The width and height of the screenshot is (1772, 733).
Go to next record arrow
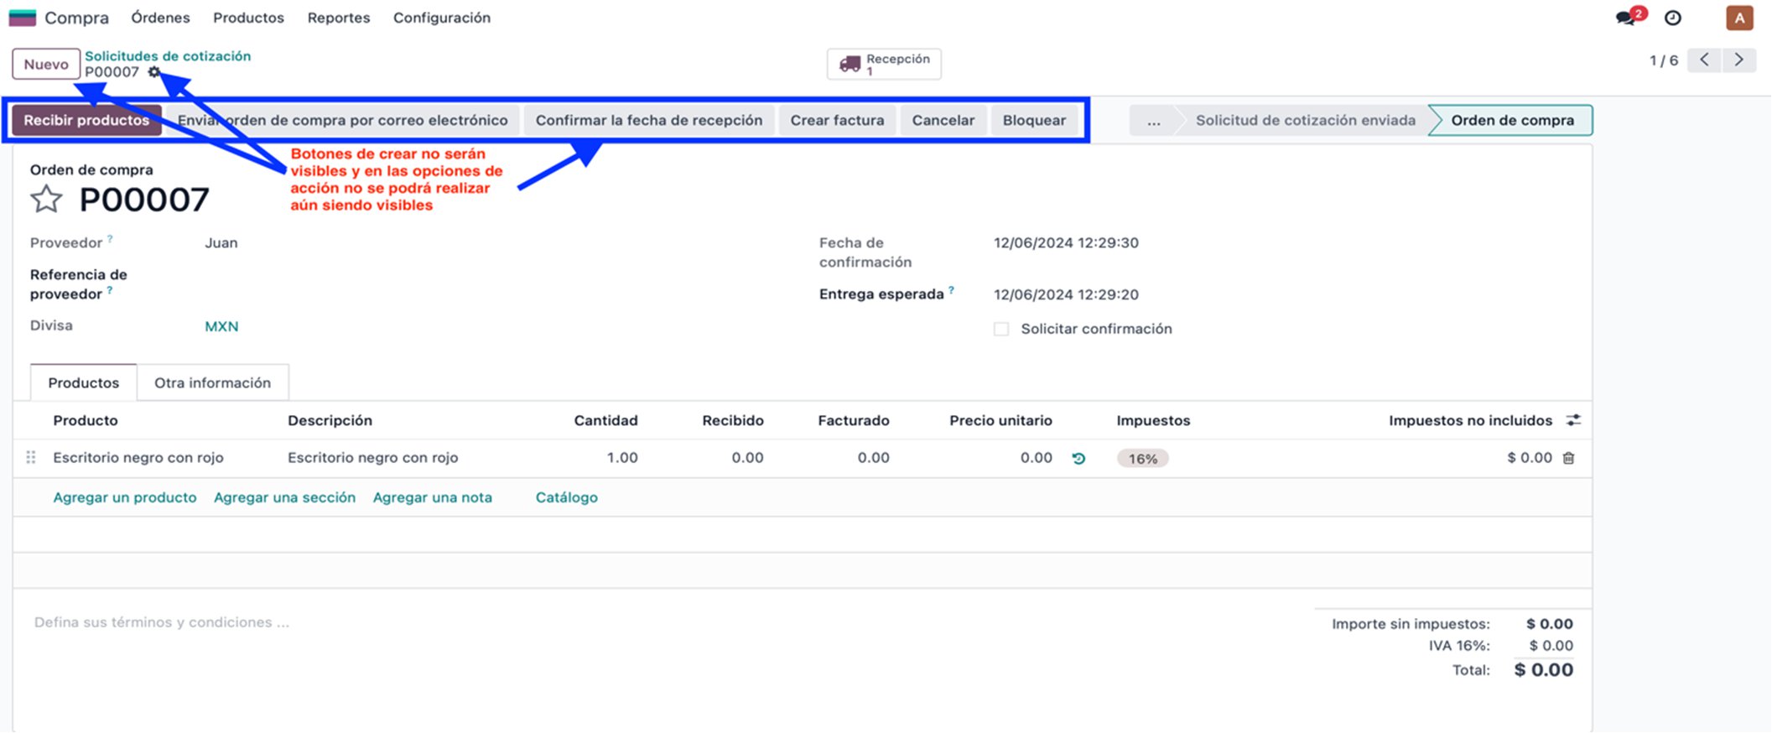[1738, 60]
